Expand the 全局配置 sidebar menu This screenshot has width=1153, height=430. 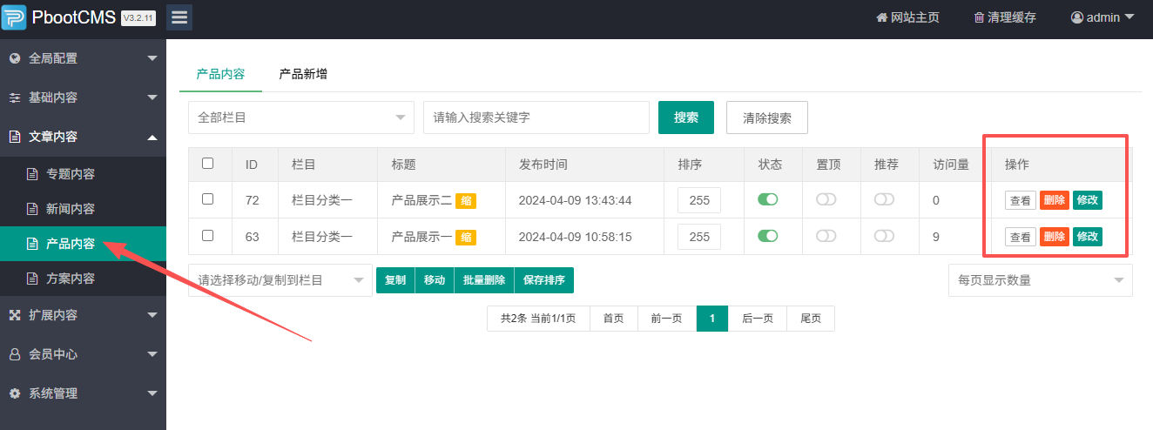click(83, 58)
